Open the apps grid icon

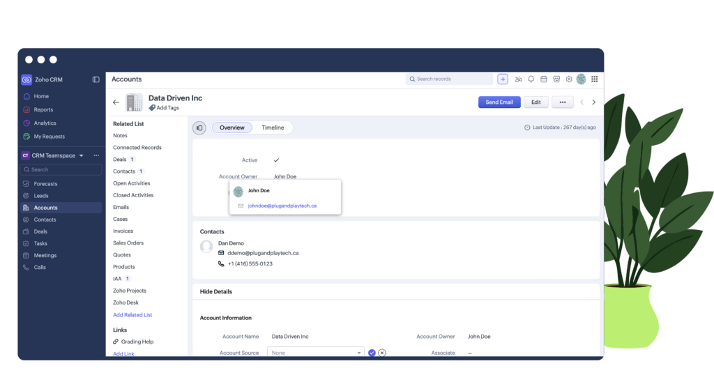tap(594, 79)
